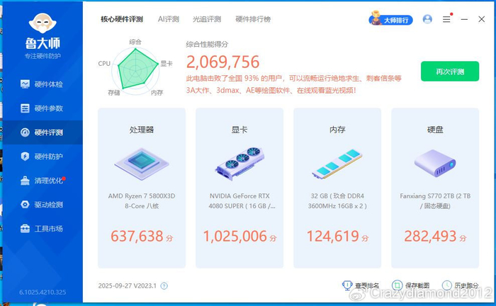Click the clock icon beside 历史跑分
The width and height of the screenshot is (496, 306).
(446, 285)
